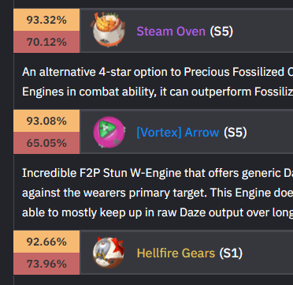Open the Hellfire Gears link
The image size is (293, 285).
176,253
